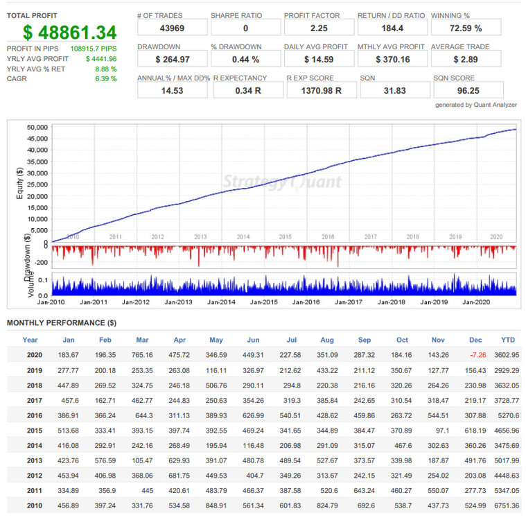This screenshot has height=520, width=526.
Task: Select the Annual% / Max DD% value 14.53
Action: point(172,91)
